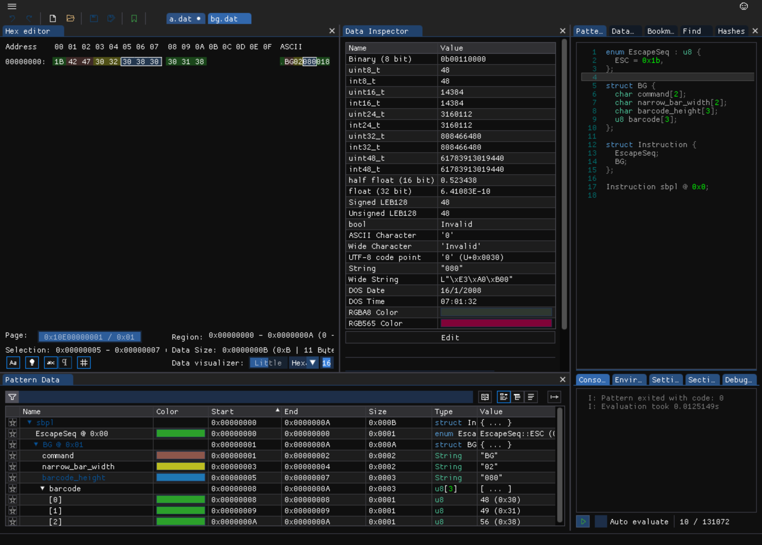762x545 pixels.
Task: Toggle the highlight lightbulb button in hex editor
Action: [x=32, y=363]
